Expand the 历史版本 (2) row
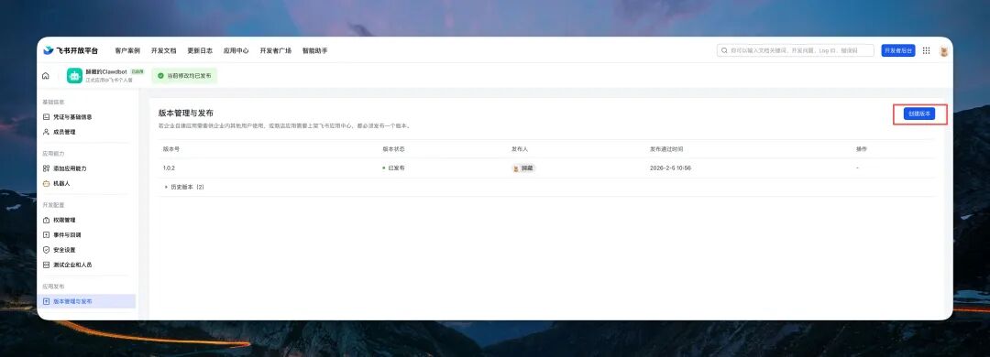Image resolution: width=990 pixels, height=357 pixels. coord(183,188)
